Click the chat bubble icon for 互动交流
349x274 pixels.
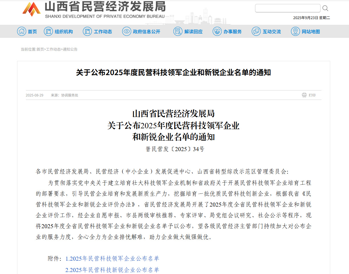[x=256, y=31]
